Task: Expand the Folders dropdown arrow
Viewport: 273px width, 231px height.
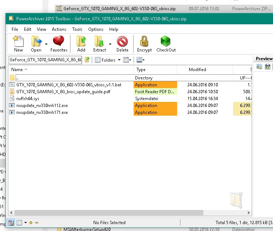Action: (119, 60)
